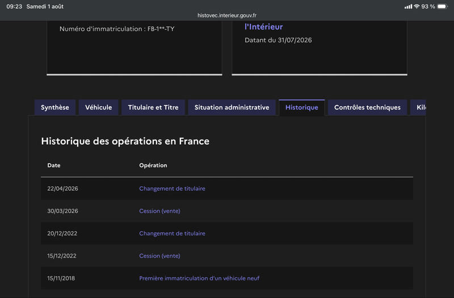Tap the cellular signal bars icon
Screen dimensions: 454x298
click(408, 6)
